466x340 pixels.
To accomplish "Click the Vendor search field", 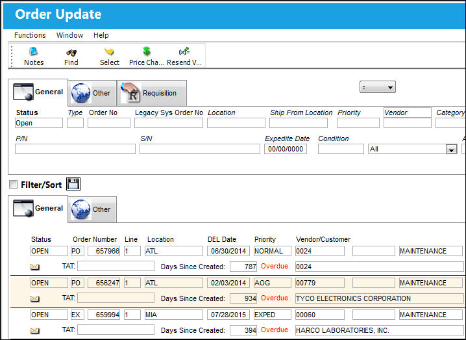I will coord(408,123).
